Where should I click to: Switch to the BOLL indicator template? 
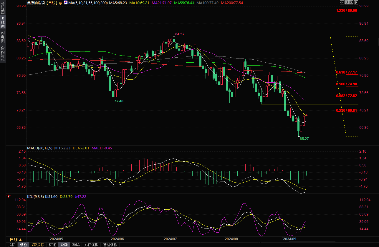pos(76,245)
